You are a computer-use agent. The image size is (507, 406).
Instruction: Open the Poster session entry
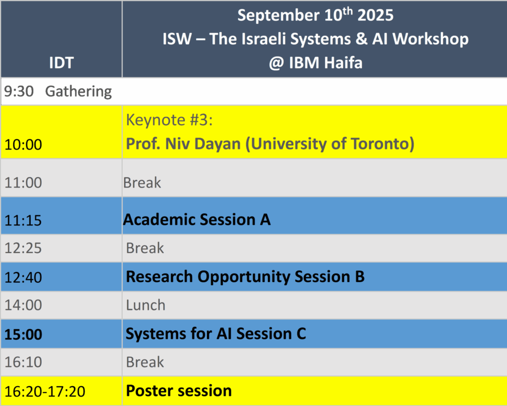179,391
